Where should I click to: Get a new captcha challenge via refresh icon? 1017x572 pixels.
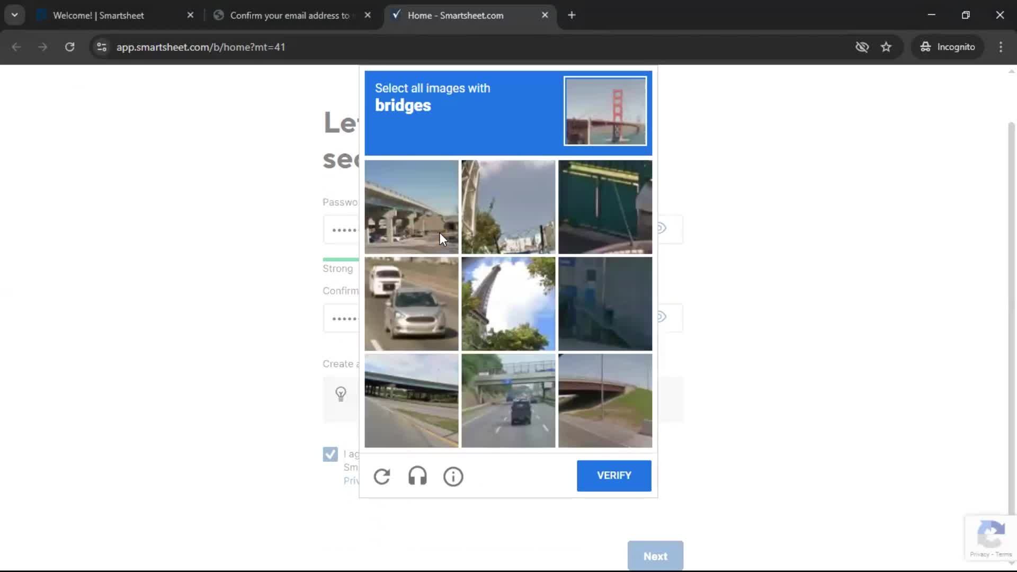(382, 476)
